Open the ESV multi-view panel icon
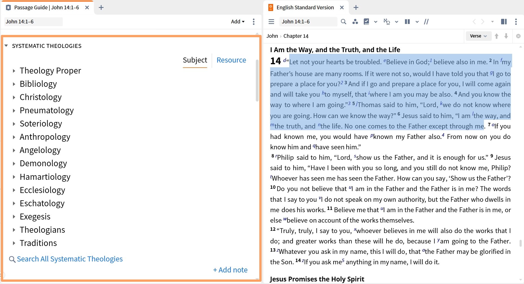Viewport: 524px width, 284px height. pos(504,22)
